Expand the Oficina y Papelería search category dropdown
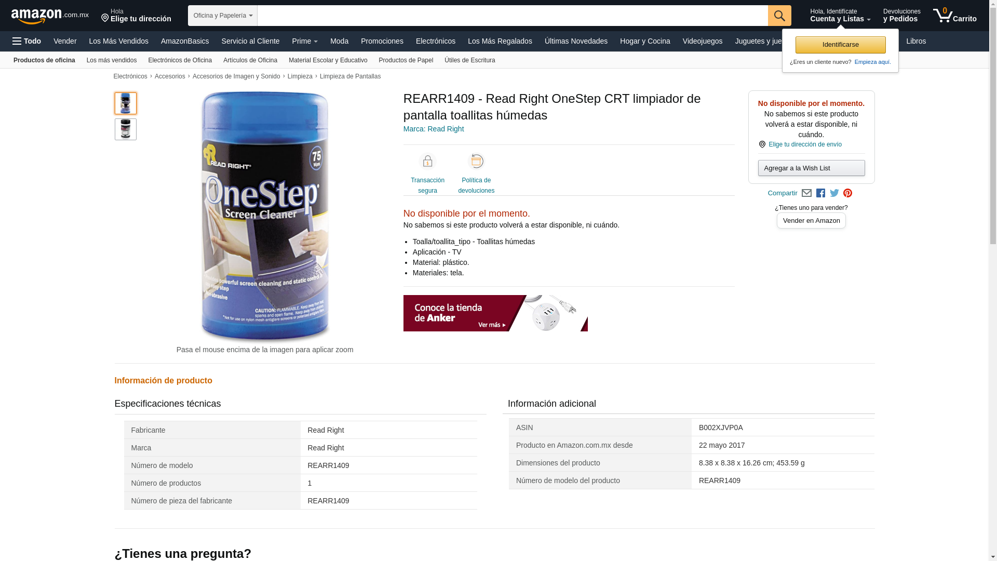The width and height of the screenshot is (997, 561). [x=223, y=16]
